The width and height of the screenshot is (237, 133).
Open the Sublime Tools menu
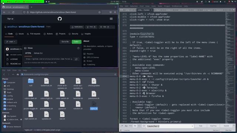(x=160, y=6)
